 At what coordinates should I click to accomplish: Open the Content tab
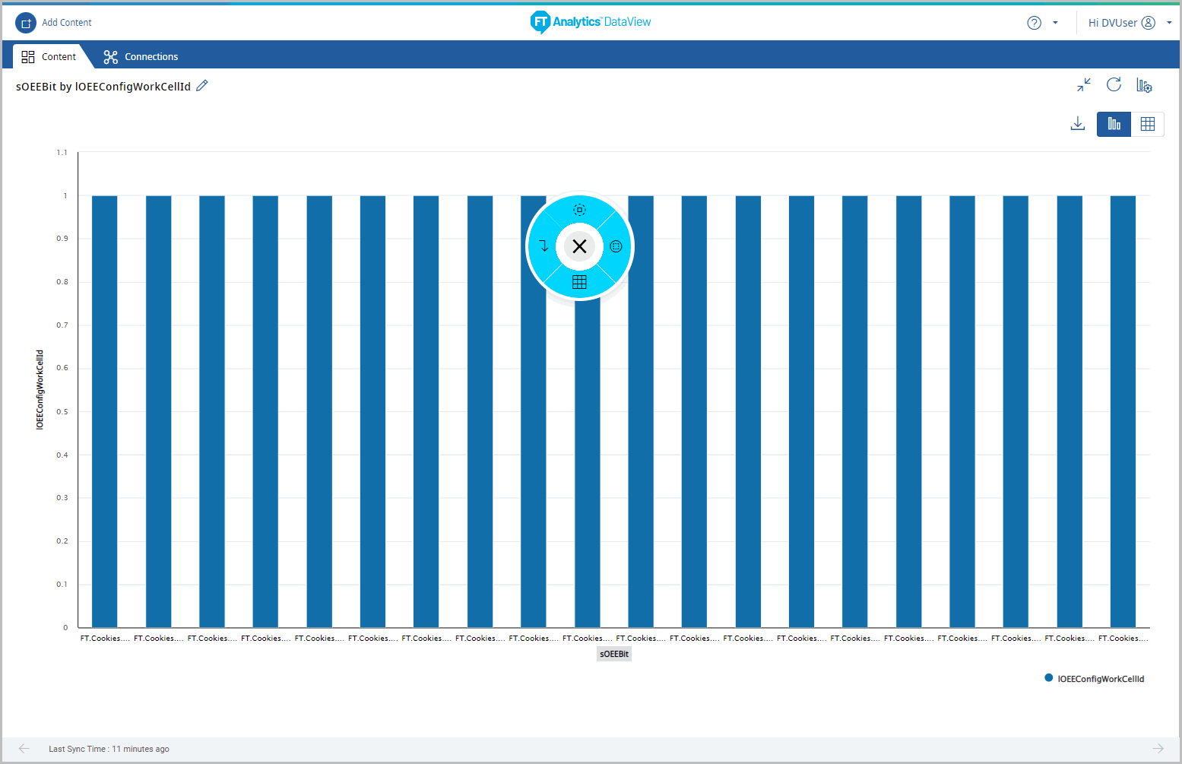point(49,56)
